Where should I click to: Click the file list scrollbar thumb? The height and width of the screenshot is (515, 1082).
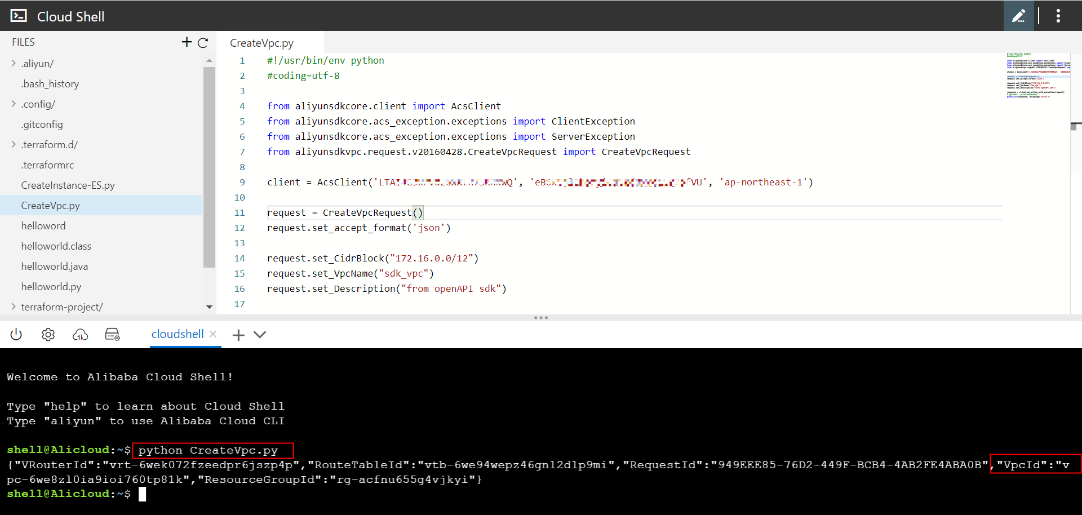[209, 167]
